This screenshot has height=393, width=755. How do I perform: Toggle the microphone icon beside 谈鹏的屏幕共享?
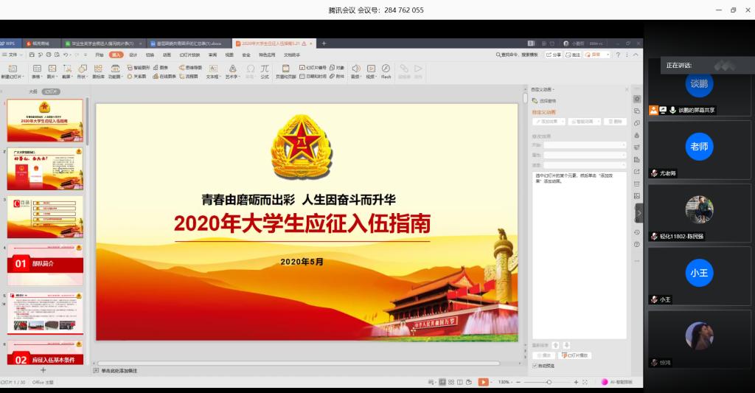tap(672, 110)
